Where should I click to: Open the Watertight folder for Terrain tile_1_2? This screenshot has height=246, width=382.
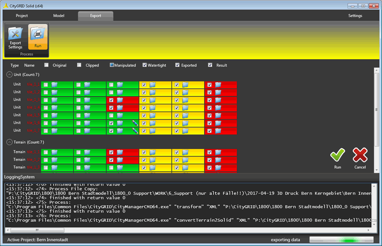pos(152,160)
